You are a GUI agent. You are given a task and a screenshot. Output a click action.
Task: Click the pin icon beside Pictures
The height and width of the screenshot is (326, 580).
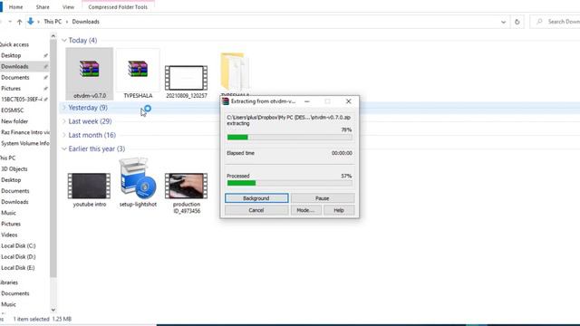[x=45, y=89]
